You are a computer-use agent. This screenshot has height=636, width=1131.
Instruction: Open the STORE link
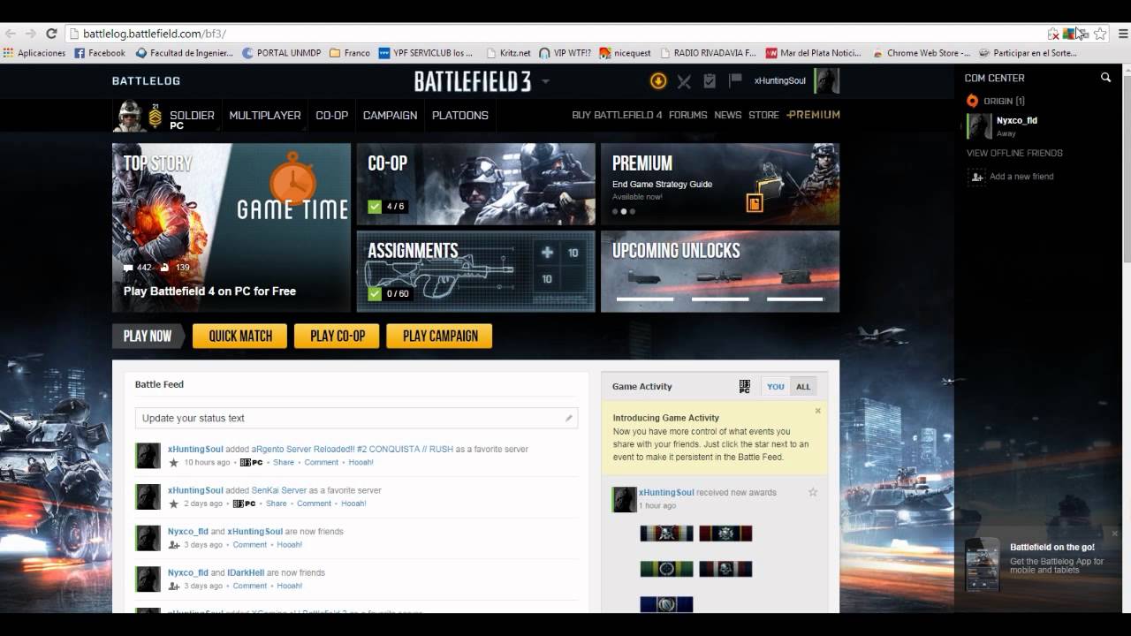(x=763, y=115)
